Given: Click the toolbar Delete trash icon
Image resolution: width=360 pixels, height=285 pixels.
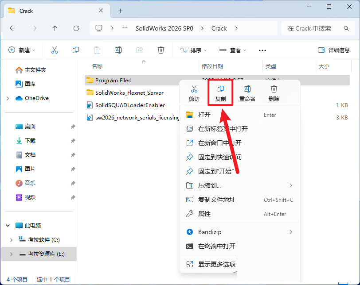Looking at the screenshot, I should [x=161, y=50].
